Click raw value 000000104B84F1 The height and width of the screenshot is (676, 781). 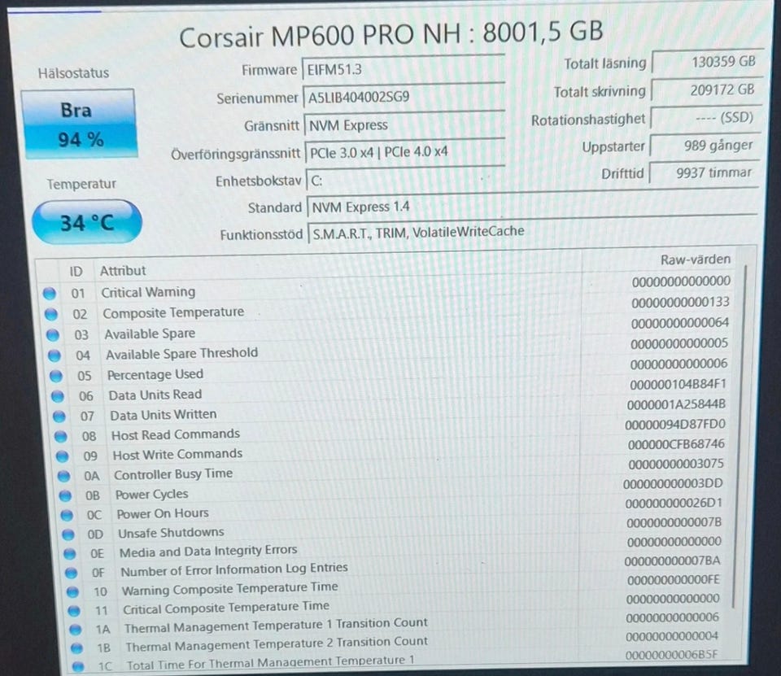[678, 384]
